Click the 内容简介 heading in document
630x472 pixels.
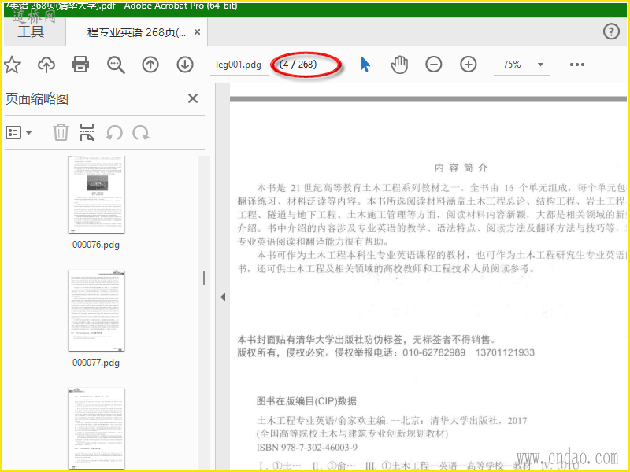(x=461, y=168)
